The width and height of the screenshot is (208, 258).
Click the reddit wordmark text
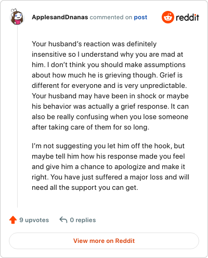(187, 18)
